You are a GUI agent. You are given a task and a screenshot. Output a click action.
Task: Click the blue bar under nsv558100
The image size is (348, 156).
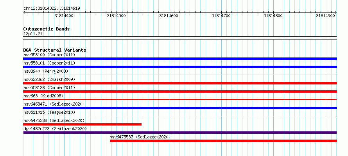[x=180, y=59]
